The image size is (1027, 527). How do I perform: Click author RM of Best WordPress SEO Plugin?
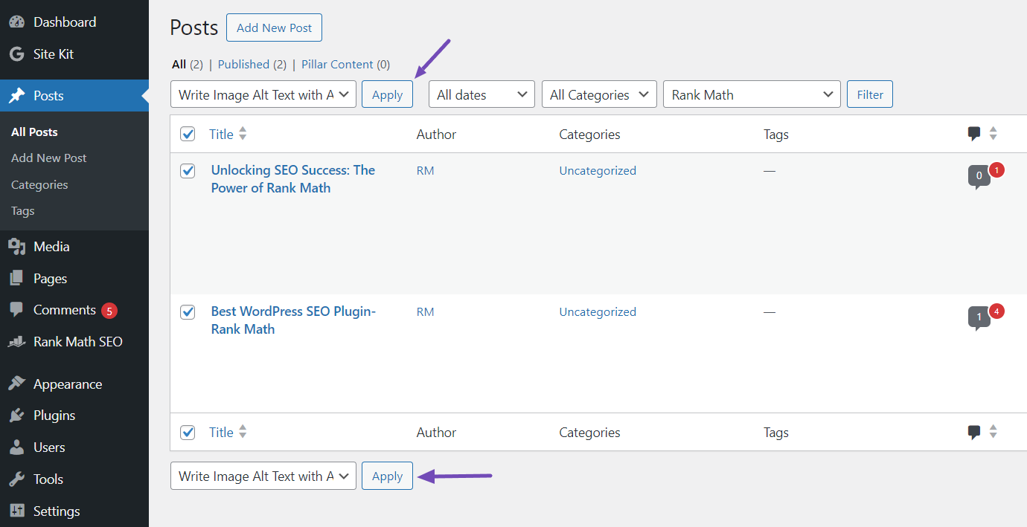tap(425, 312)
